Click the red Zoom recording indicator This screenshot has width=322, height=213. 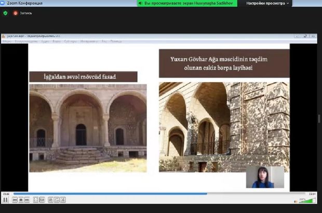[16, 12]
